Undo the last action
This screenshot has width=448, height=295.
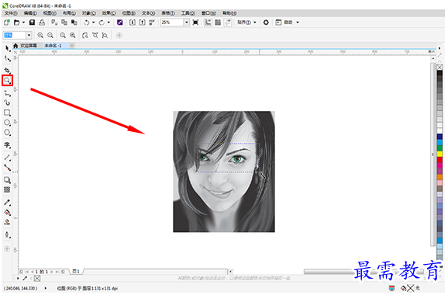87,23
